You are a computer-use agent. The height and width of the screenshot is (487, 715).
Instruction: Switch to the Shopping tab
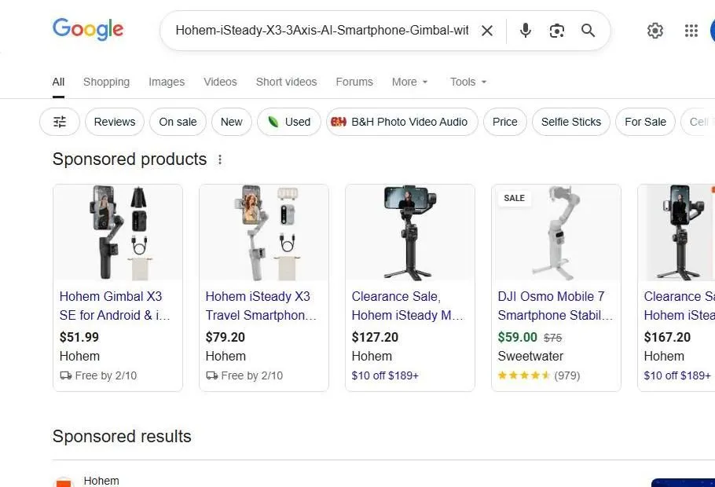tap(106, 82)
